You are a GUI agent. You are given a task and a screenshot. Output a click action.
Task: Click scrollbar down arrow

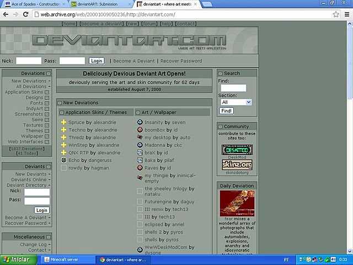[350, 251]
